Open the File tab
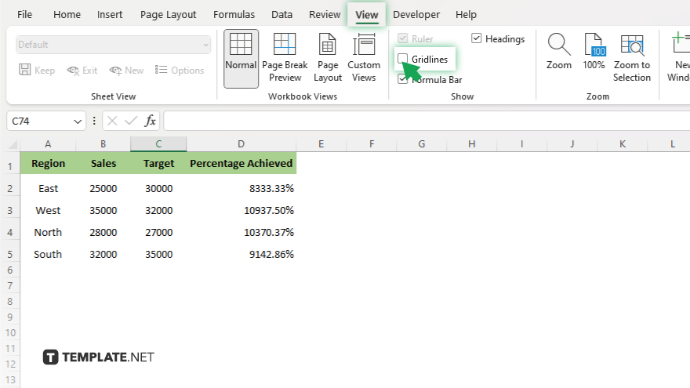The height and width of the screenshot is (388, 690). pyautogui.click(x=24, y=15)
